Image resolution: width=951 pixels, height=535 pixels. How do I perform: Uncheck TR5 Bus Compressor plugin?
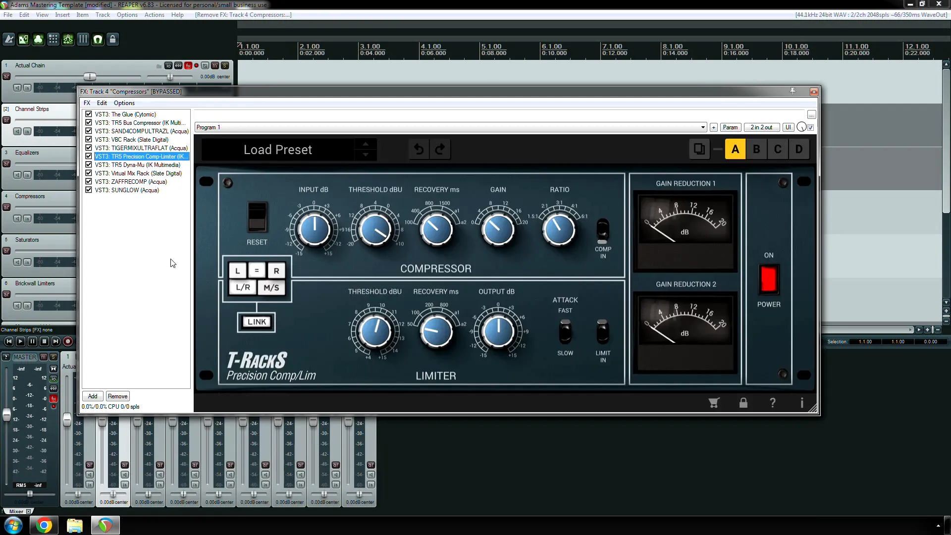pos(89,122)
